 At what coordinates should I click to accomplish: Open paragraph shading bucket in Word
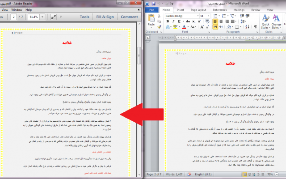(x=230, y=27)
